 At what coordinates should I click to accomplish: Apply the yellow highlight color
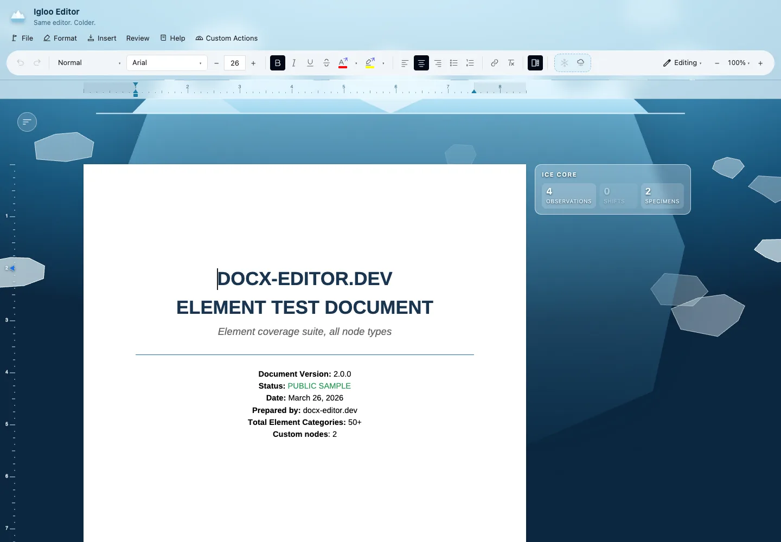370,63
